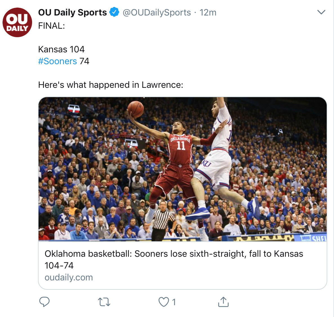Image resolution: width=334 pixels, height=317 pixels.
Task: Go to the oudaily.com domain link
Action: (69, 277)
